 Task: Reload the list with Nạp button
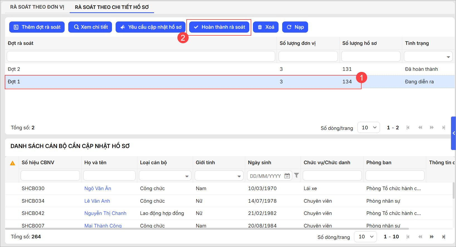(x=295, y=27)
